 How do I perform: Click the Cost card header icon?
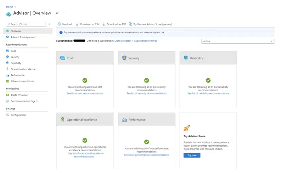(x=62, y=58)
